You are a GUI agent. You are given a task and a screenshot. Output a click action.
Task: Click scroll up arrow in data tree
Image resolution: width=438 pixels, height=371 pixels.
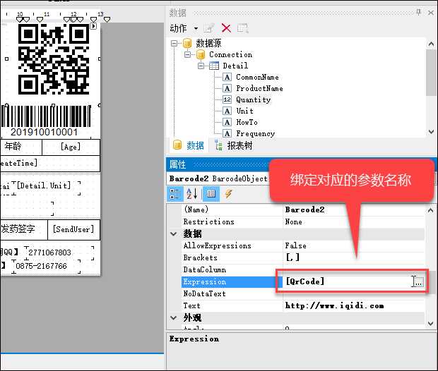pyautogui.click(x=431, y=44)
